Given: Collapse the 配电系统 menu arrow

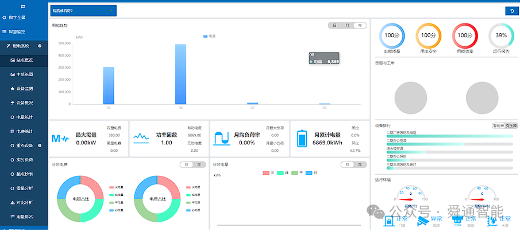Looking at the screenshot, I should tap(40, 46).
